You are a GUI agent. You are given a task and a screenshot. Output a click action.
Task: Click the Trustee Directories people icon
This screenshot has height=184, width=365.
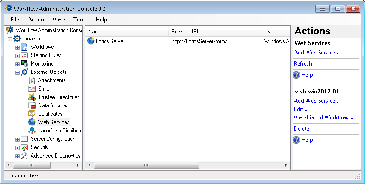click(x=32, y=97)
